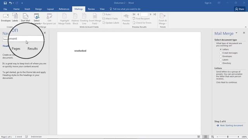Click zoom out minus button
248x139 pixels.
coord(217,137)
